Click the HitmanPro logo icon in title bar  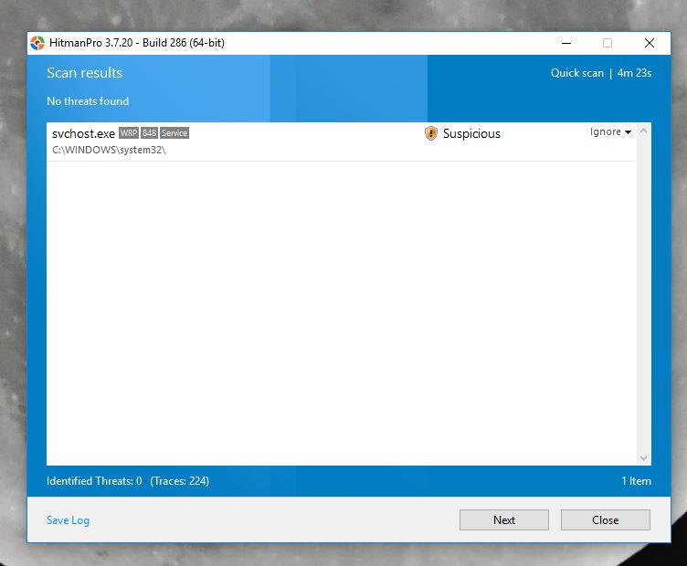(x=37, y=43)
